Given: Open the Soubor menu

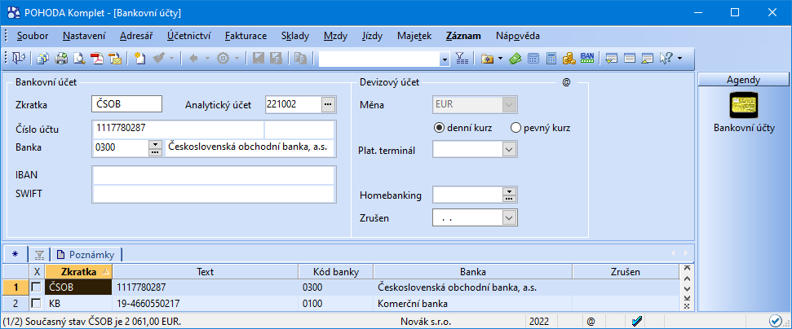Looking at the screenshot, I should coord(33,36).
